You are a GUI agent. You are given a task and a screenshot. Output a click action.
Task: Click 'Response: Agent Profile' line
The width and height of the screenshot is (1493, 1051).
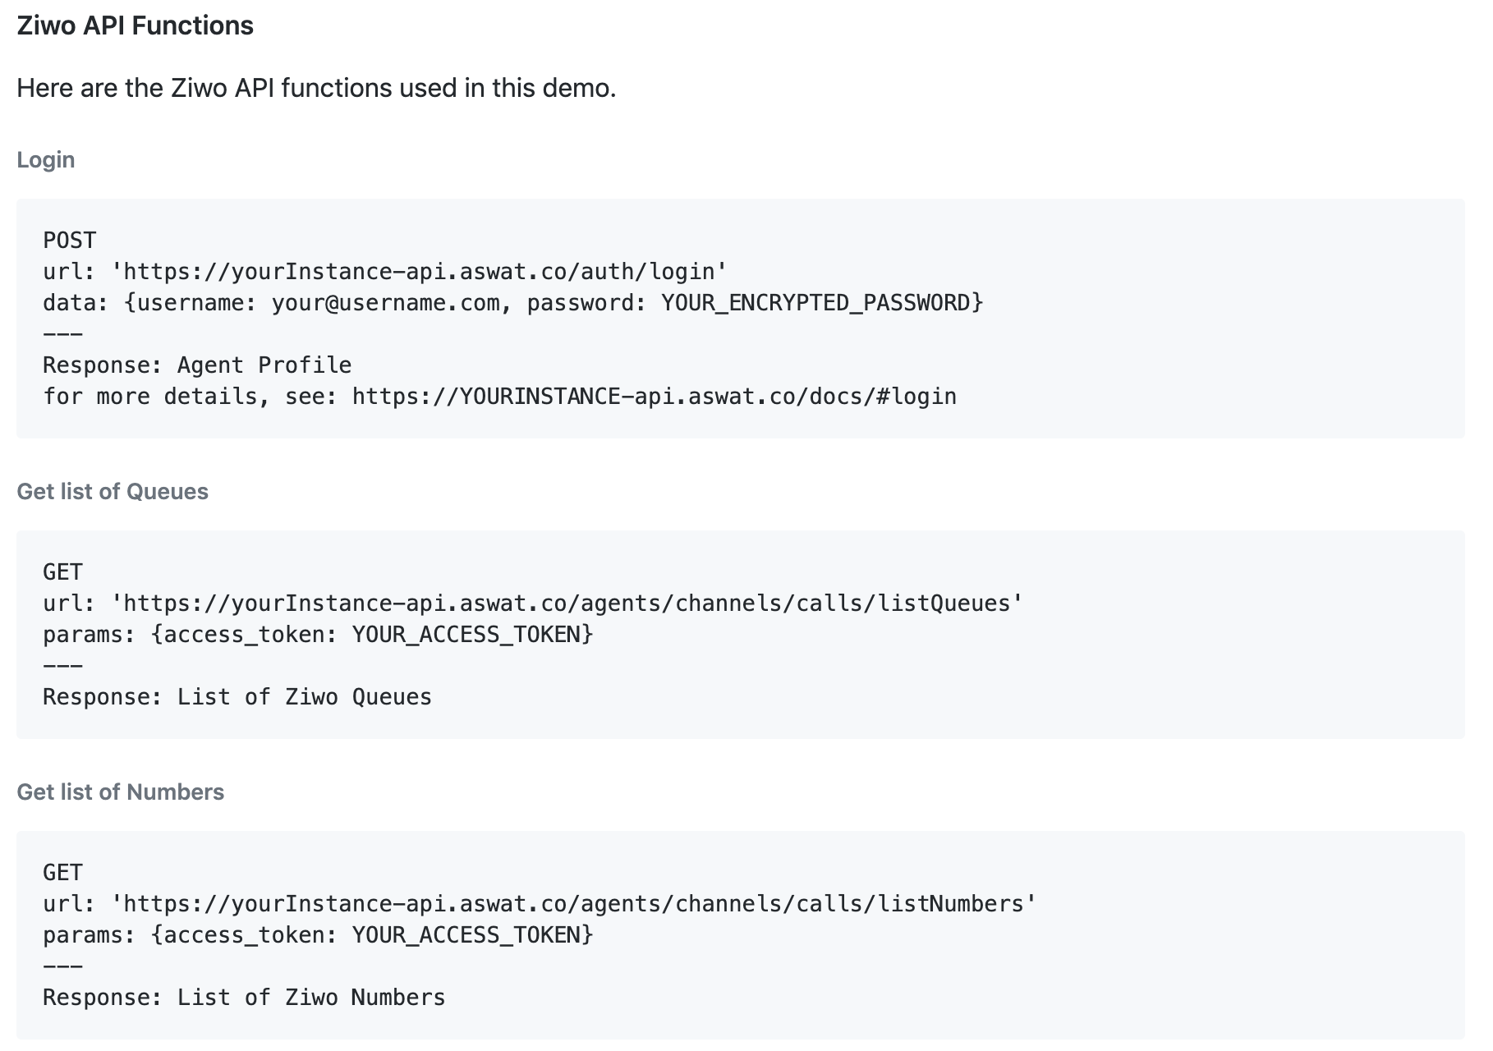coord(197,365)
